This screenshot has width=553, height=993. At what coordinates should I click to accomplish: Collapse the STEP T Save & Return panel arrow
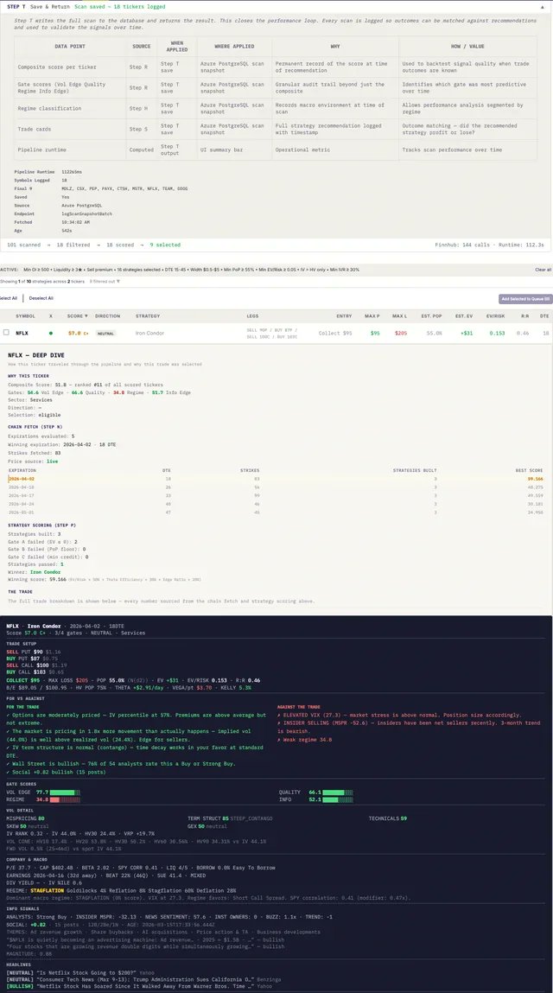[x=543, y=6]
